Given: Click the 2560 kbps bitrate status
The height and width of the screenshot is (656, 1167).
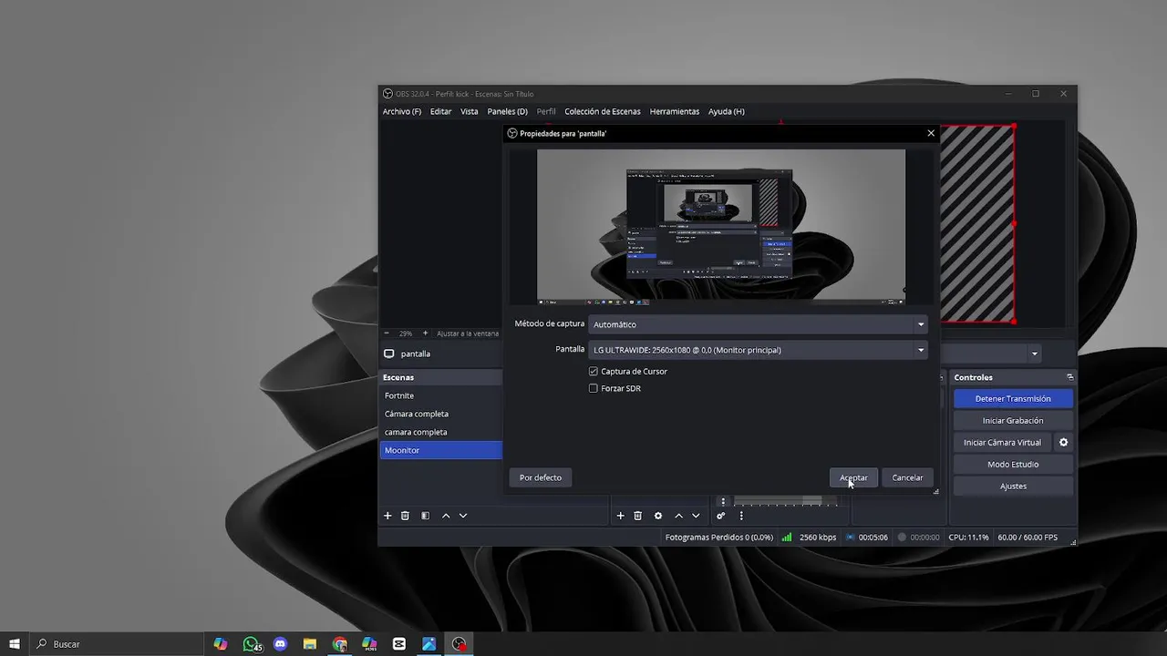Looking at the screenshot, I should coord(817,538).
